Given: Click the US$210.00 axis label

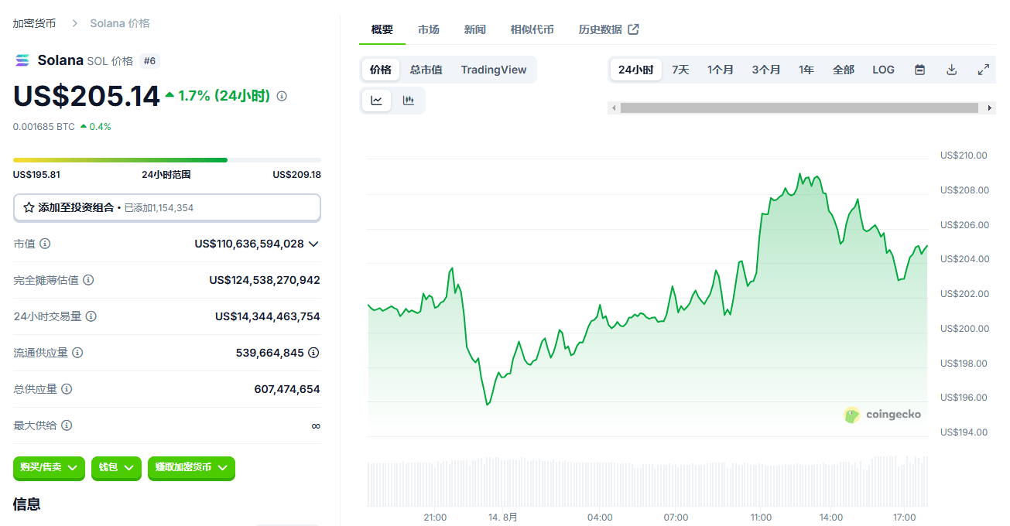Looking at the screenshot, I should point(964,155).
